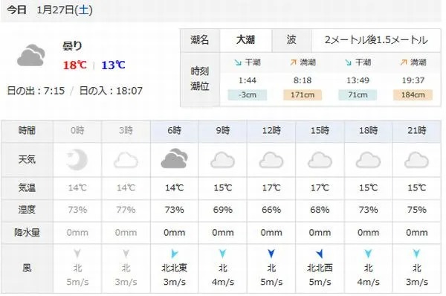
Task: Click the 17℃ temperature cell at 12時
Action: (x=271, y=188)
